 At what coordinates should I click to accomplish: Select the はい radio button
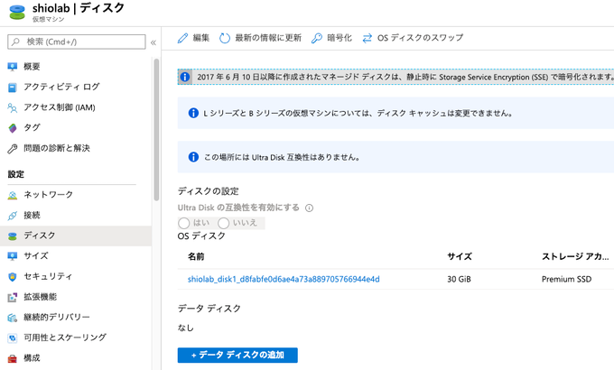coord(184,223)
